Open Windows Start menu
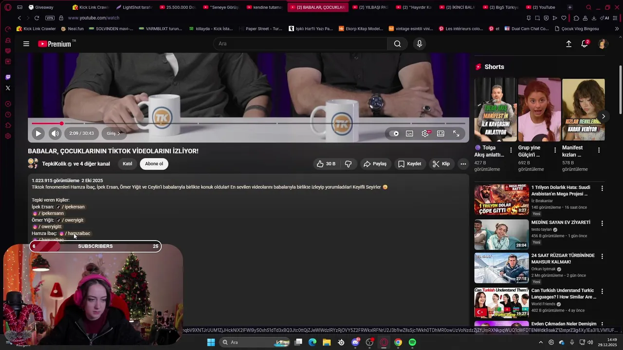 click(211, 342)
